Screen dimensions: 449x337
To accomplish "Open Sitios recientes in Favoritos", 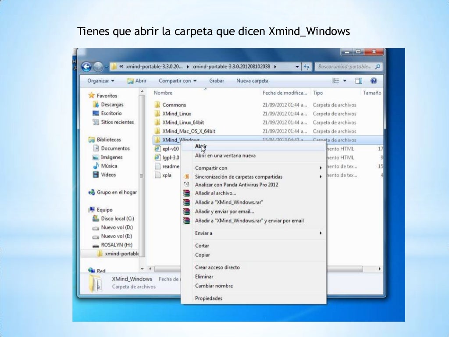I will [x=114, y=122].
